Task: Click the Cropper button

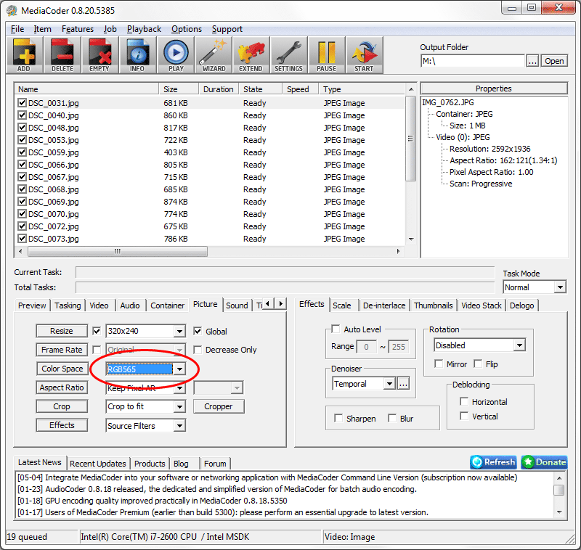Action: coord(219,406)
